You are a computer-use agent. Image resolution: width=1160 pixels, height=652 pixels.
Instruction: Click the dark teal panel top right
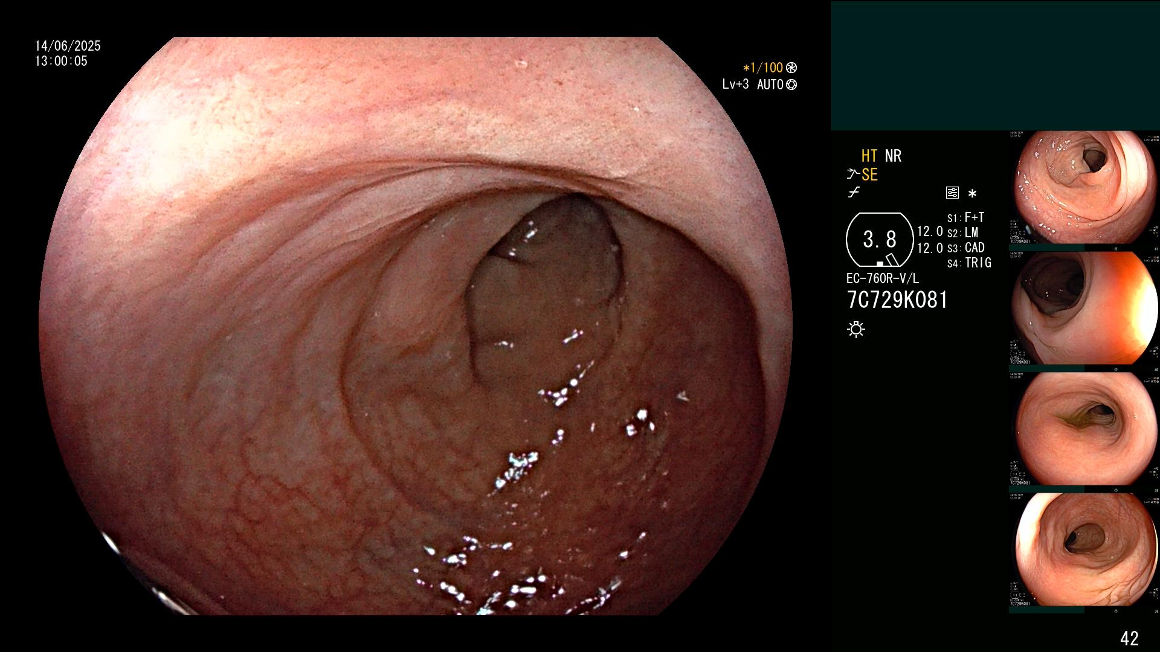tap(995, 65)
